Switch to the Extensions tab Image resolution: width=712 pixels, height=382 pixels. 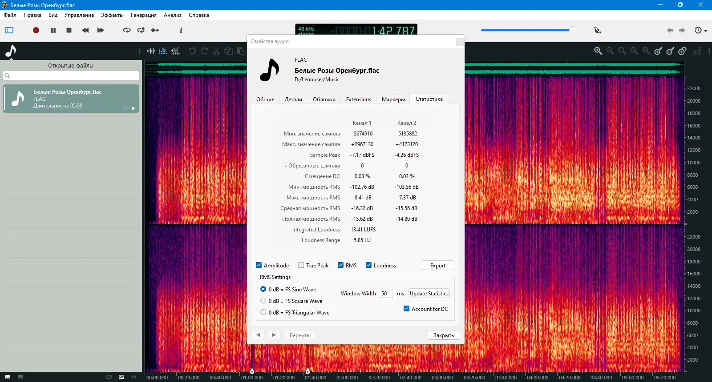(x=359, y=99)
